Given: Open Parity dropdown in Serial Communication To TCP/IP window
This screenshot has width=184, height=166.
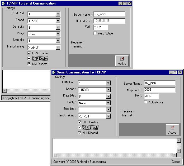Looking at the screenshot, I should 108,103.
